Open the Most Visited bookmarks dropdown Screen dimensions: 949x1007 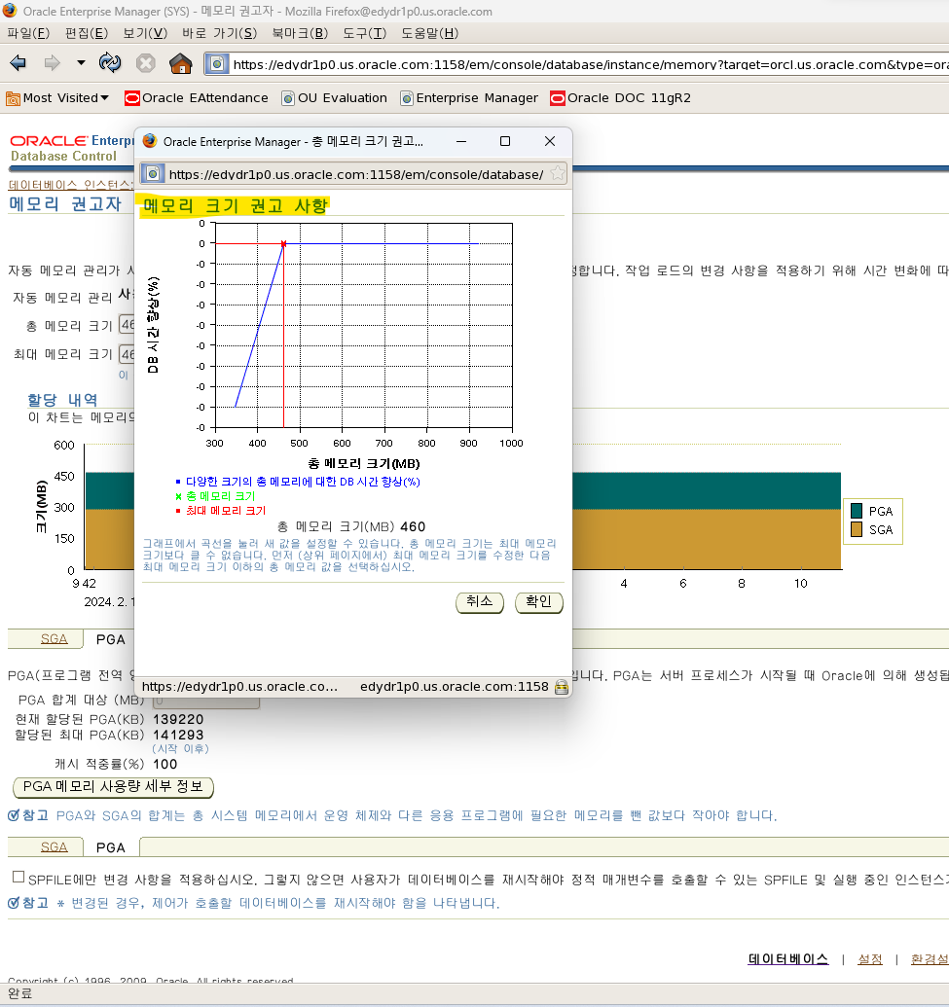(x=57, y=98)
